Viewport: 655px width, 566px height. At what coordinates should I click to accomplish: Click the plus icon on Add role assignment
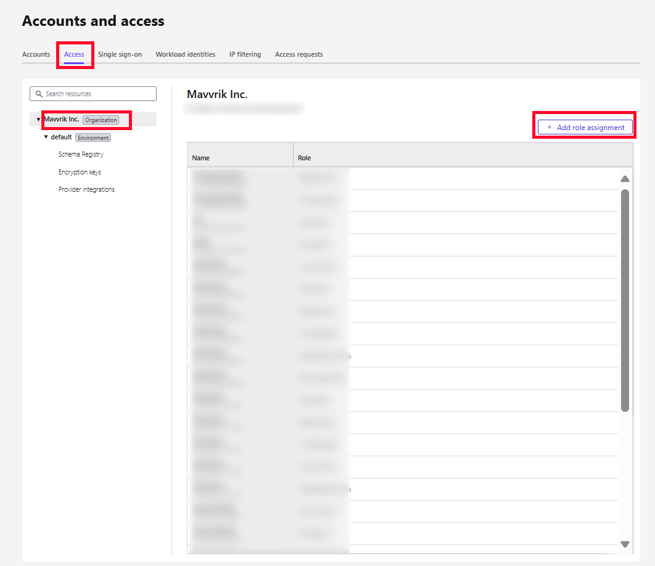550,128
